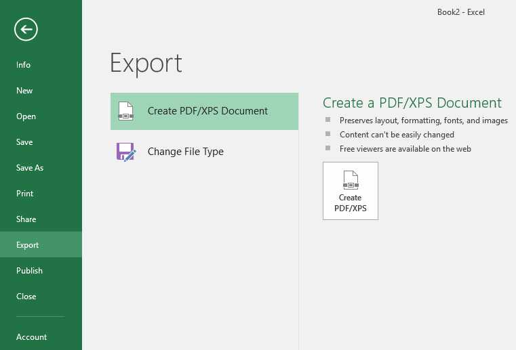Screen dimensions: 516x350
Task: Choose Save in the sidebar
Action: [41, 142]
